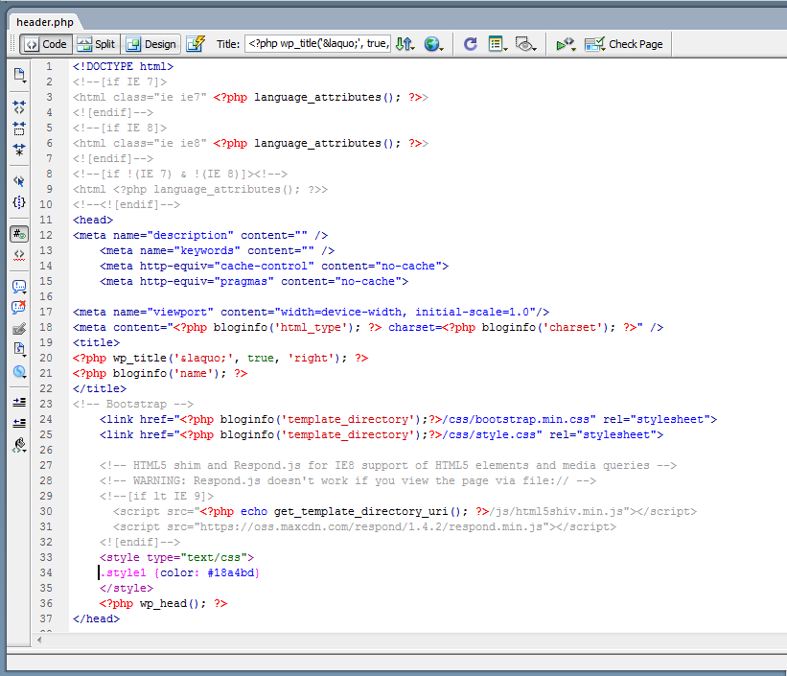Click the '<style type="text/css">' tag

point(176,557)
